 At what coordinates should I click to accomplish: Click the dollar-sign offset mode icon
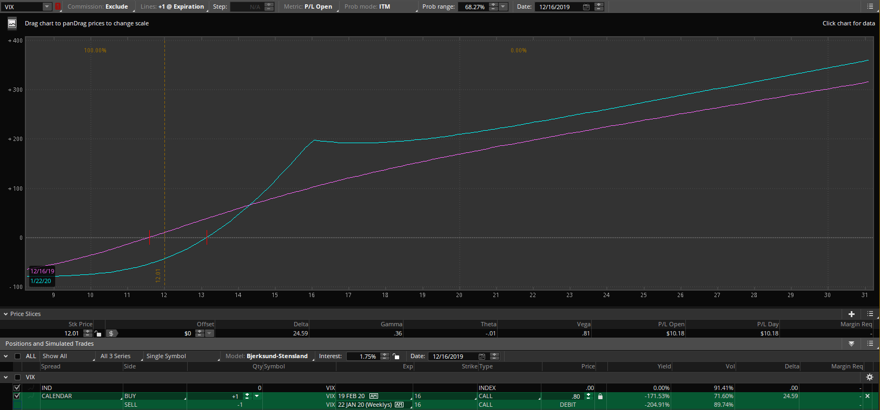[x=111, y=333]
